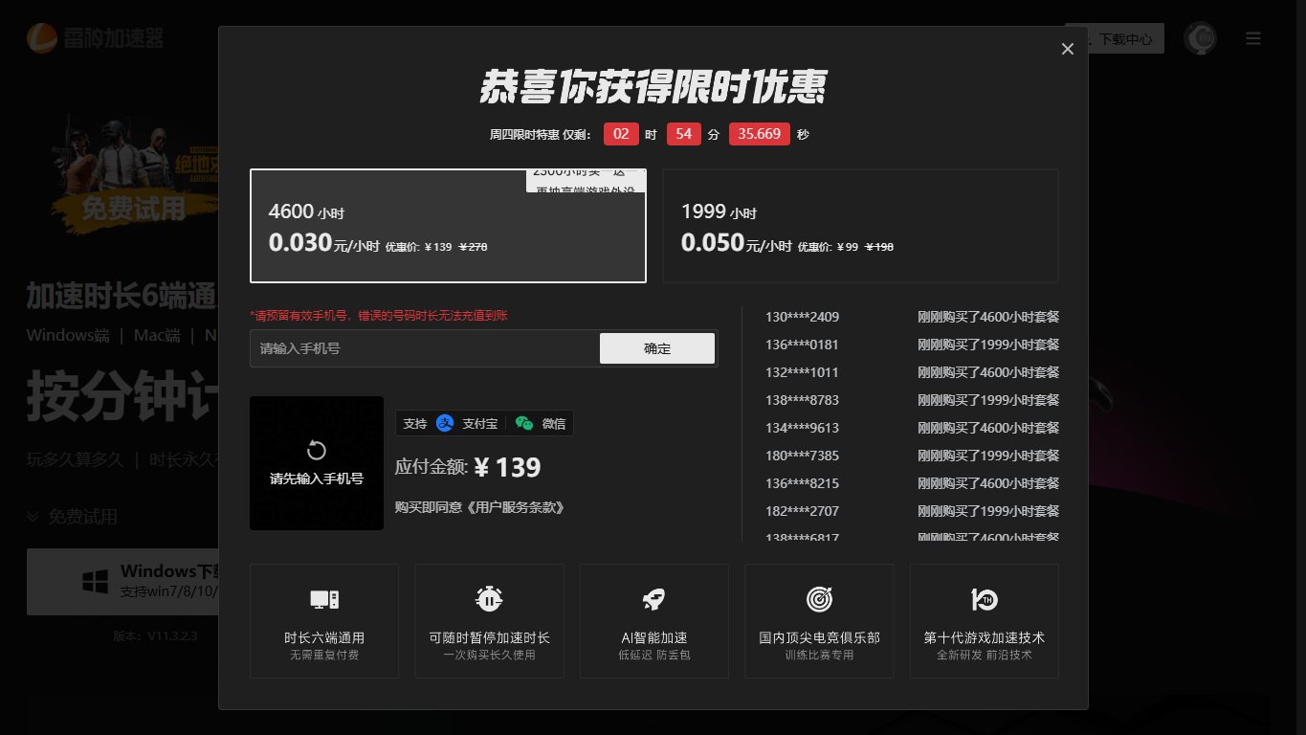This screenshot has height=735, width=1306.
Task: Click the 第十代游戏加速技术 anniversary icon
Action: (x=985, y=600)
